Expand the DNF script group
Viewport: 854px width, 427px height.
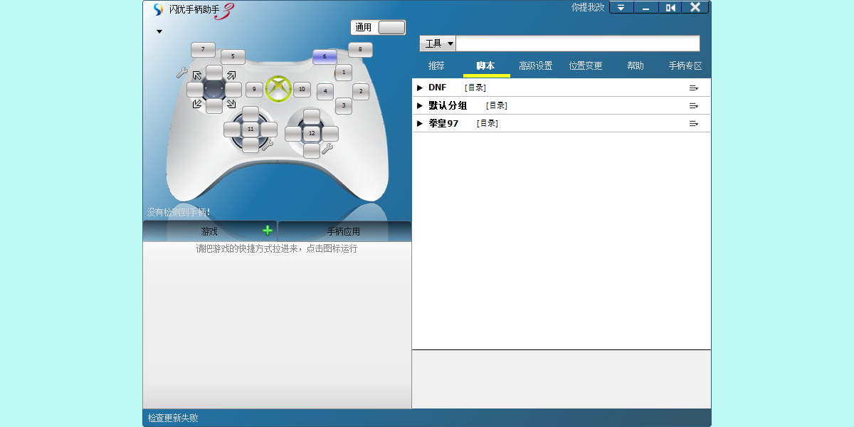pyautogui.click(x=420, y=87)
